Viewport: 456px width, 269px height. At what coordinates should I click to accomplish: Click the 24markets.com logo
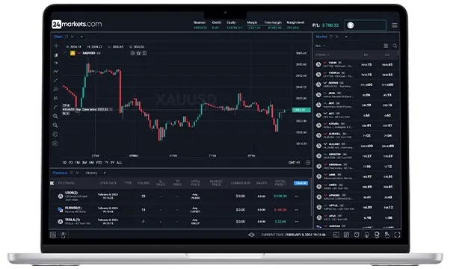77,24
